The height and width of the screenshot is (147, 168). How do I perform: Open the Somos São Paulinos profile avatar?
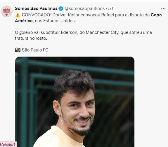point(7,11)
